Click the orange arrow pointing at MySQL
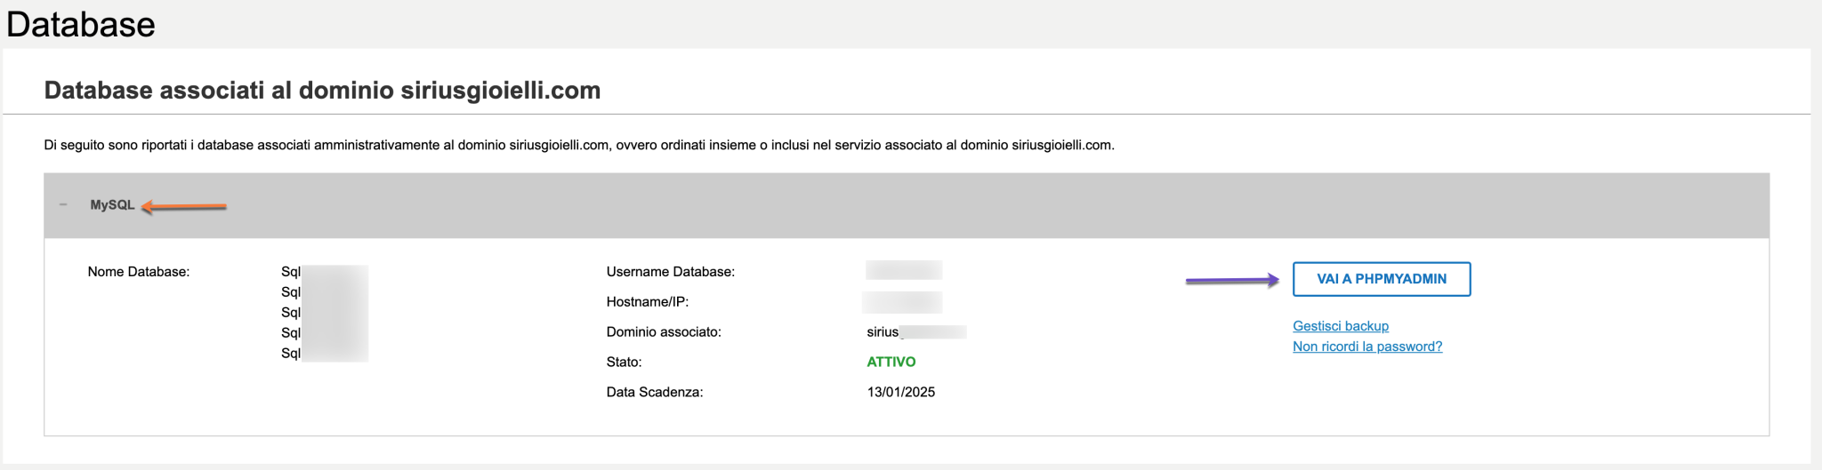Image resolution: width=1822 pixels, height=470 pixels. coord(184,207)
